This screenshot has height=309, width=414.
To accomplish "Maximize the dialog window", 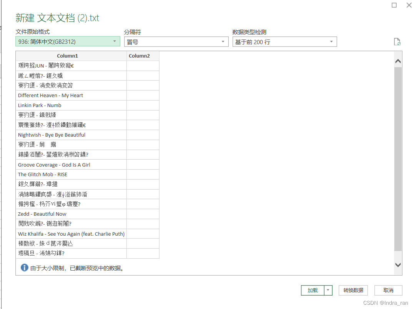I will [394, 5].
